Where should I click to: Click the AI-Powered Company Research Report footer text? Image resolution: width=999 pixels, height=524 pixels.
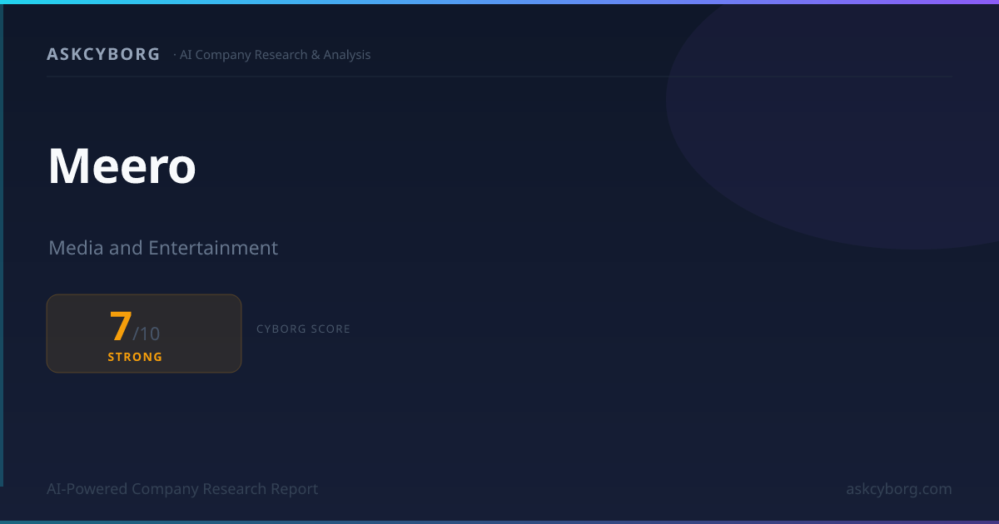coord(182,489)
